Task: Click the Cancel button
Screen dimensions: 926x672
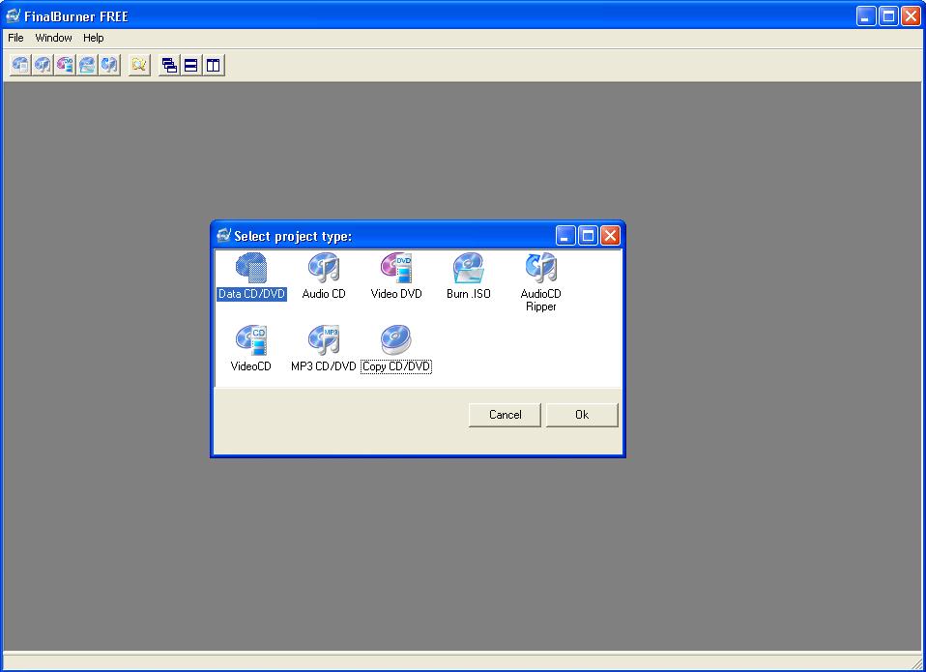Action: (505, 415)
